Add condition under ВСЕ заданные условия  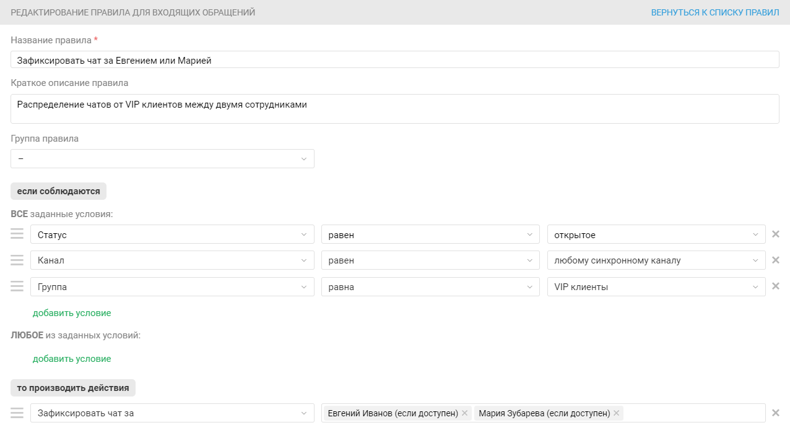(x=72, y=313)
